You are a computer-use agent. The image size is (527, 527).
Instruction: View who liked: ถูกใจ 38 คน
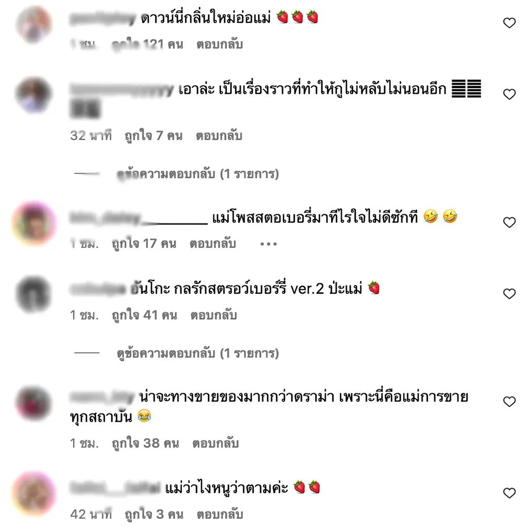tap(145, 443)
